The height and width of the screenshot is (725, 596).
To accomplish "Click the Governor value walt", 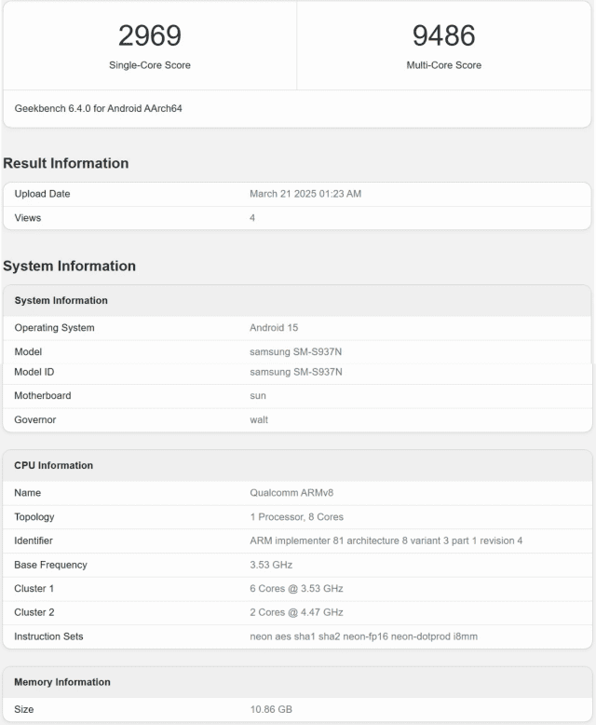I will point(259,420).
